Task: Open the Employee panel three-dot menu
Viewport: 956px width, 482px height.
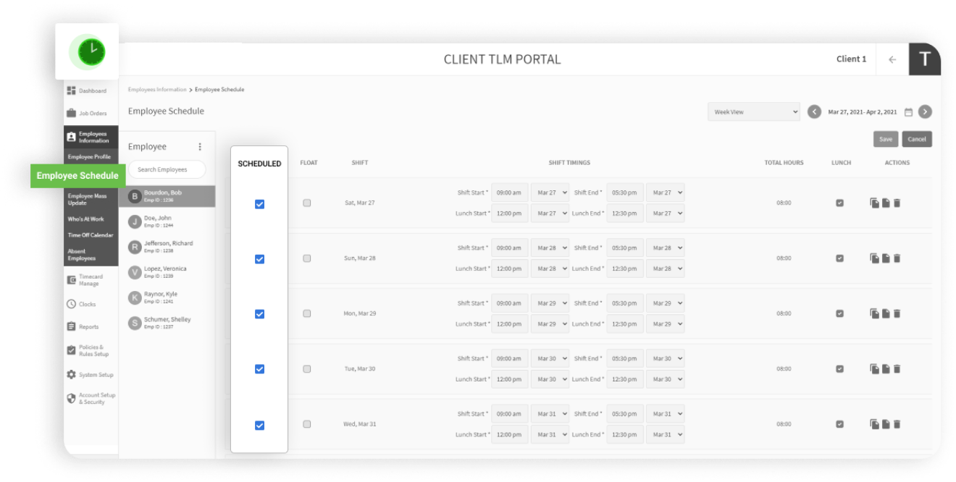Action: pyautogui.click(x=200, y=147)
